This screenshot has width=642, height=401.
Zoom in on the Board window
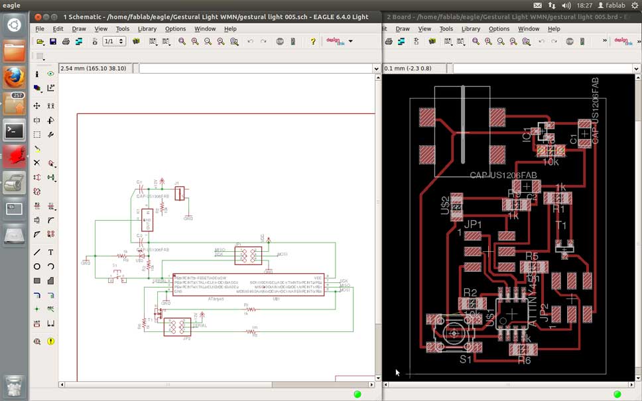(488, 41)
